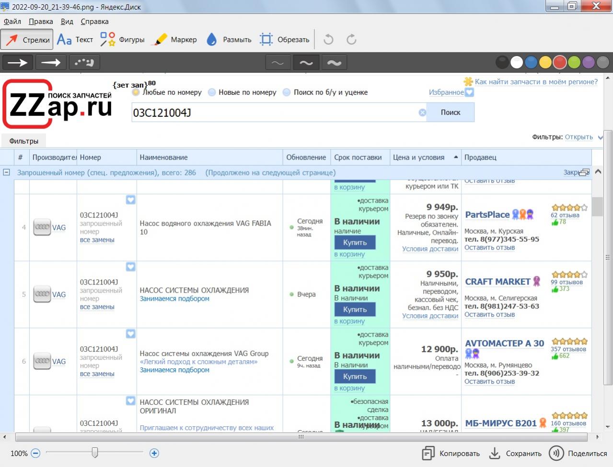613x467 pixels.
Task: Click the window icon next to Закр
Action: click(584, 172)
